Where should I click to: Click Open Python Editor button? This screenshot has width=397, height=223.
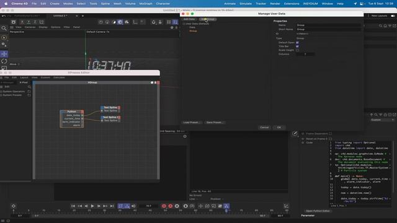point(318,211)
